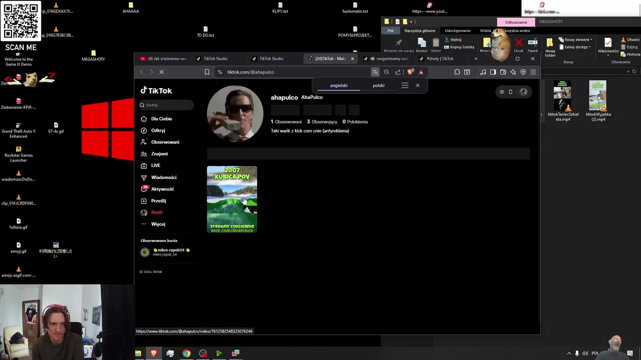Screen dimensions: 641x360
Task: Open Plik menu in Explorer window
Action: (x=391, y=30)
